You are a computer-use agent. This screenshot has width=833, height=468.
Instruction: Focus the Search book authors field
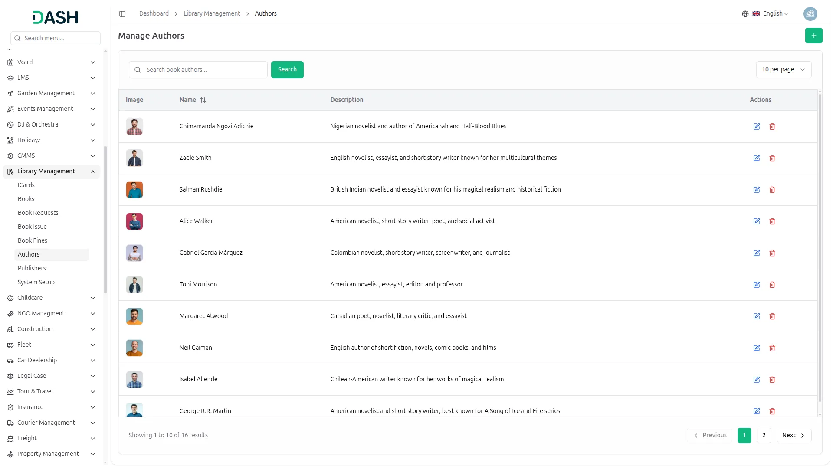(198, 70)
